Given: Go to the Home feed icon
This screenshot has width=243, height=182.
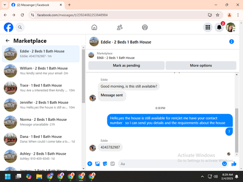Looking at the screenshot, I should pyautogui.click(x=94, y=27).
